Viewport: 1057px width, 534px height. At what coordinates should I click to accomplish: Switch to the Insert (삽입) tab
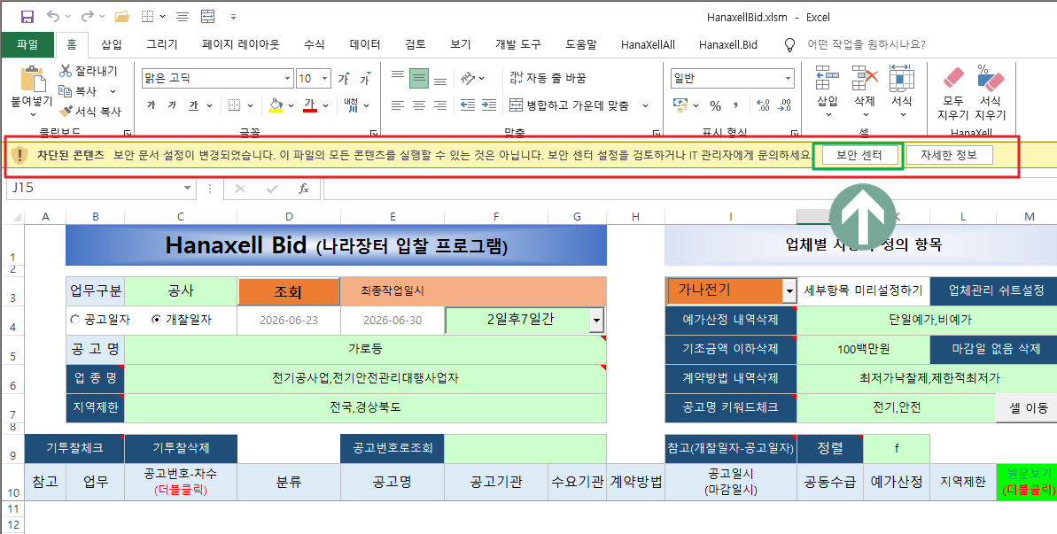point(112,44)
